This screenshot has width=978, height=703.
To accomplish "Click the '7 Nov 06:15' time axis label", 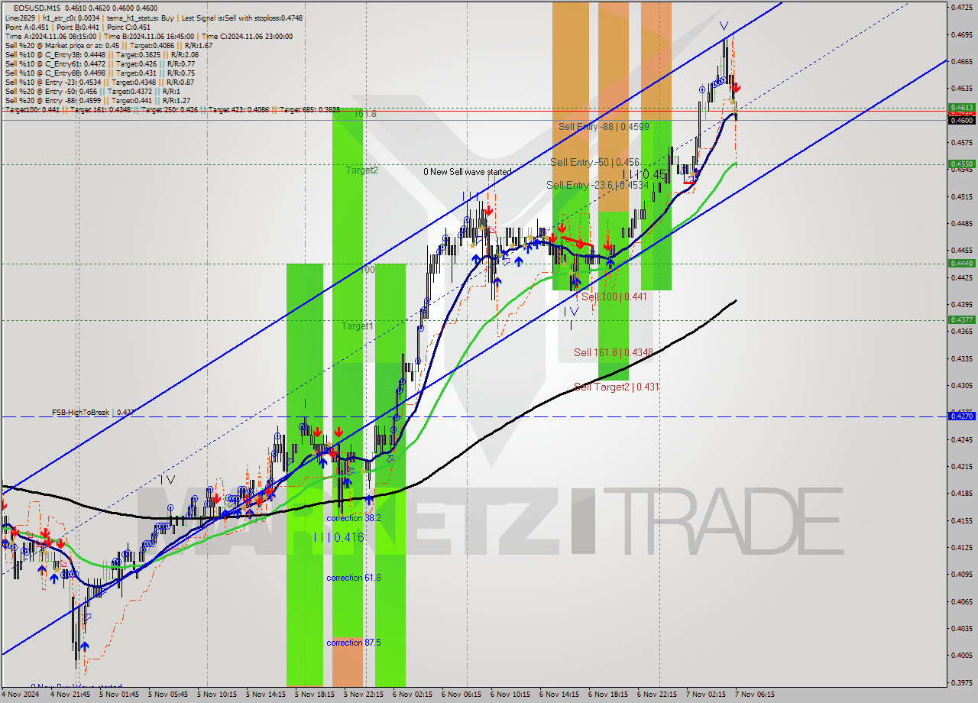I will pos(756,695).
